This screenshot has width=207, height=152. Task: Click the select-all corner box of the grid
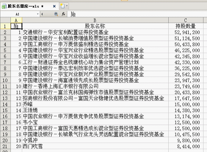5,20
